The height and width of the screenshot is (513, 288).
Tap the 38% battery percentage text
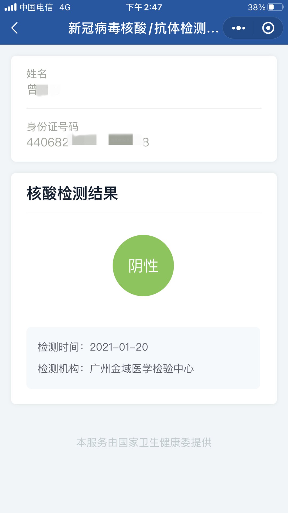coord(256,7)
